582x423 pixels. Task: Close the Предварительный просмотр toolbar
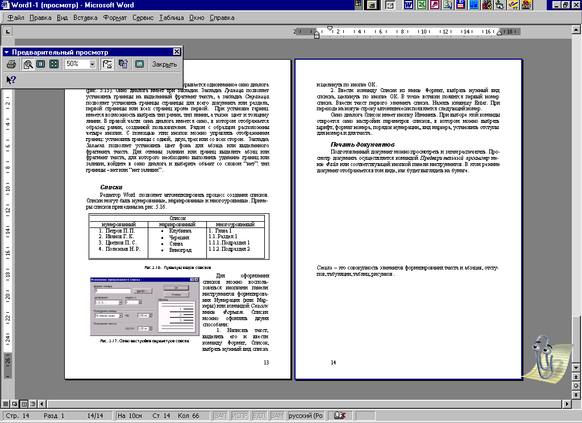coord(177,52)
